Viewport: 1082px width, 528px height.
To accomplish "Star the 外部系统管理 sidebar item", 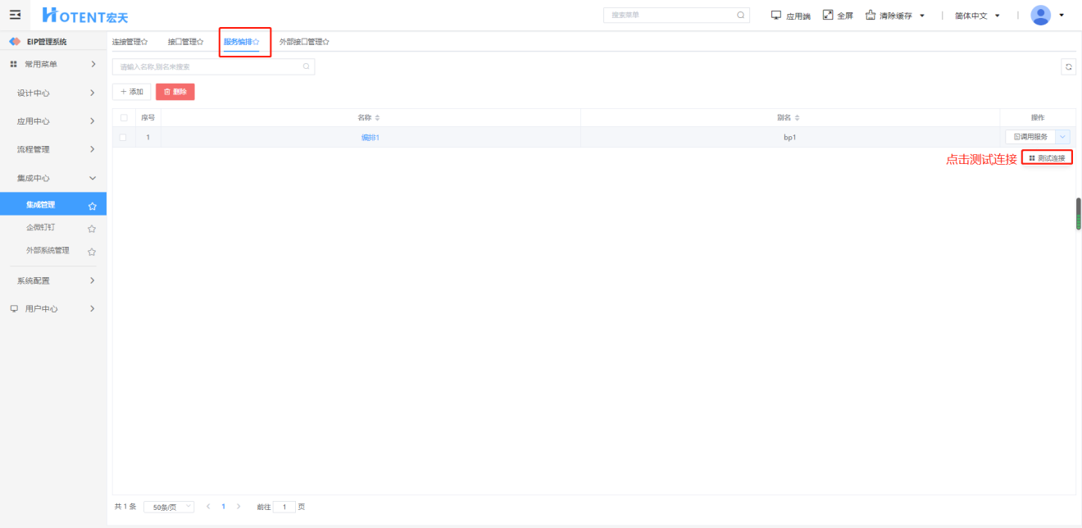I will [92, 252].
